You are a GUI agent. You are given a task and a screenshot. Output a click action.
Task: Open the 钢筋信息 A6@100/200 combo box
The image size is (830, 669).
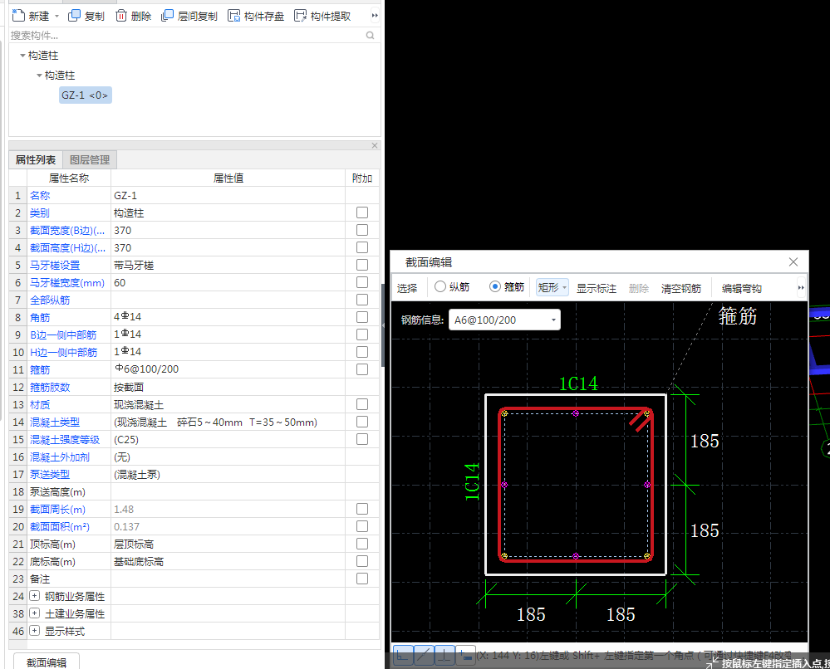point(504,320)
